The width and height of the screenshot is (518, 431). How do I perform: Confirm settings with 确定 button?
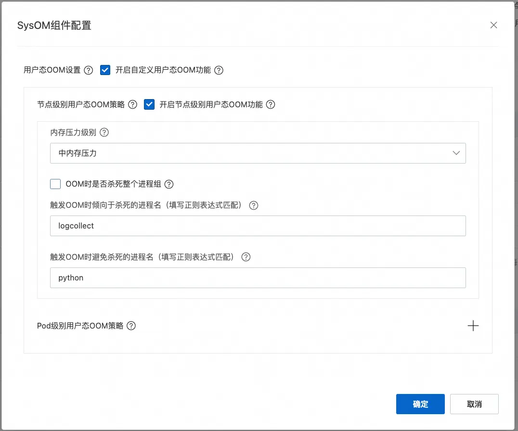coord(420,404)
